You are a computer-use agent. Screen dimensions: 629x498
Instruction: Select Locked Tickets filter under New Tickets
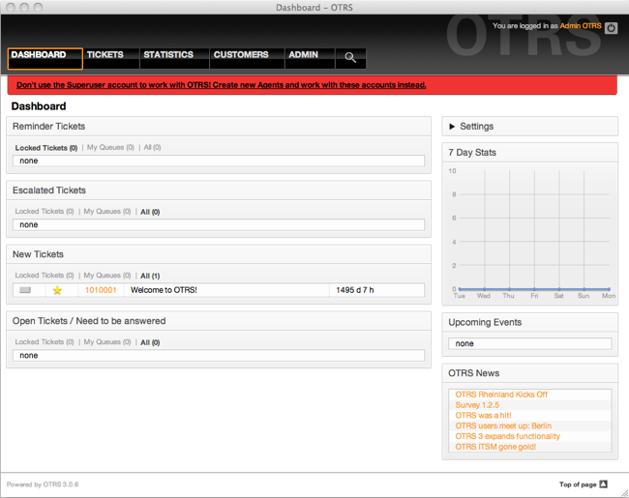45,276
